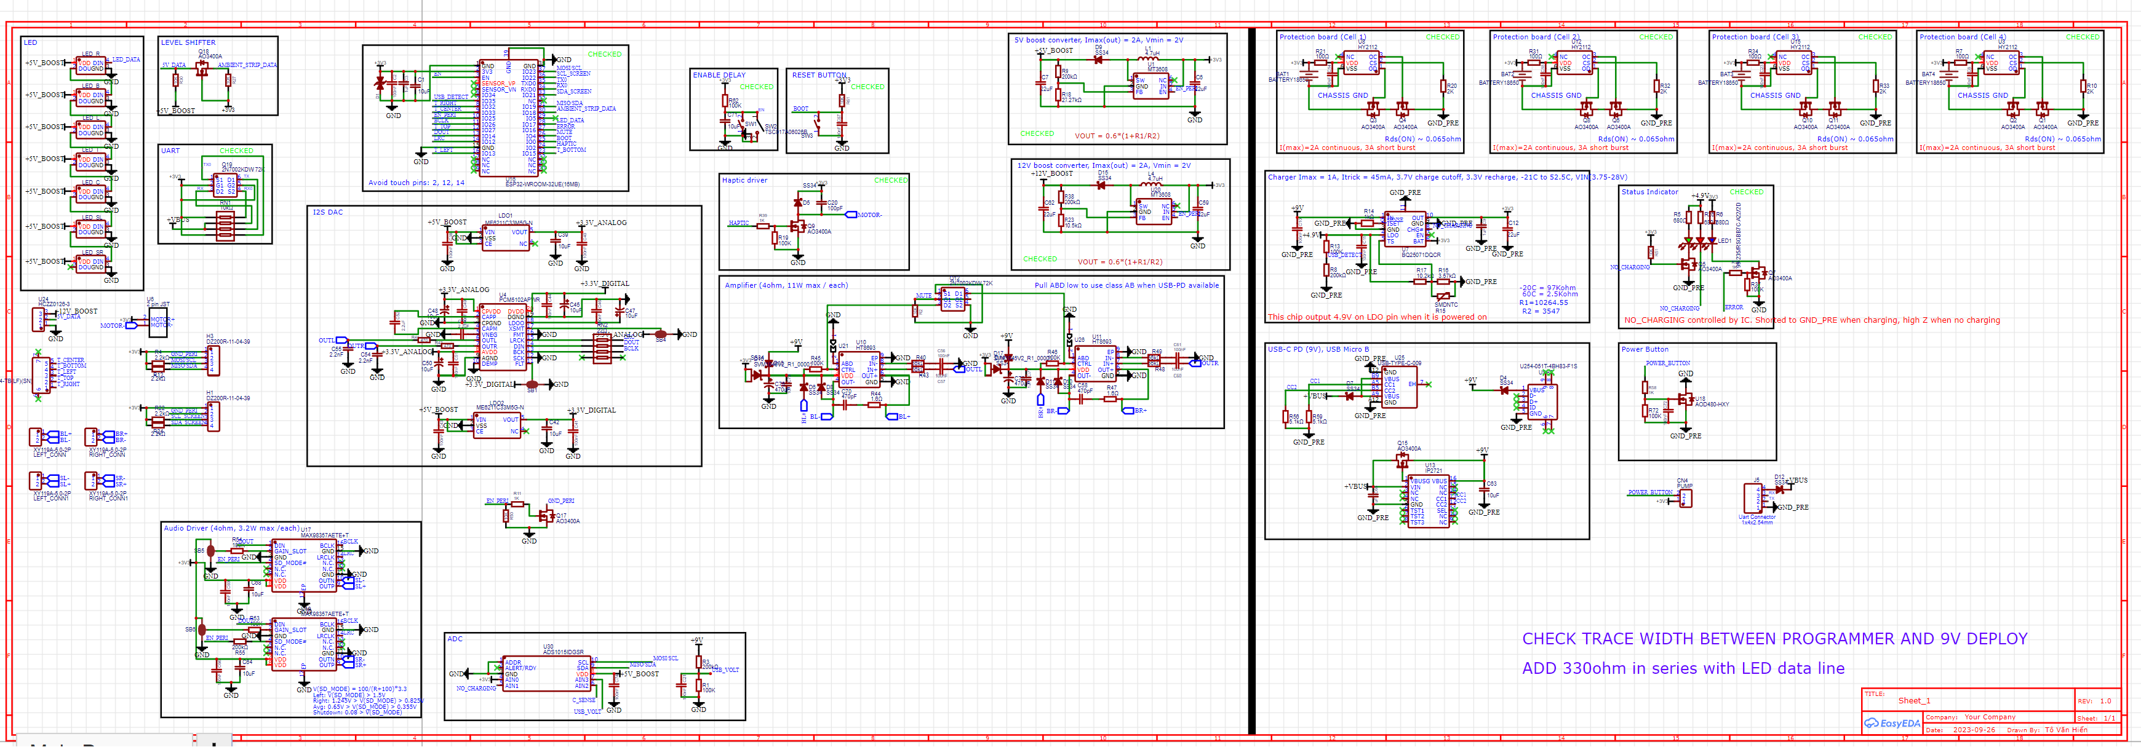
Task: Select the 'LEFT_CONN1' connector label
Action: [x=50, y=499]
